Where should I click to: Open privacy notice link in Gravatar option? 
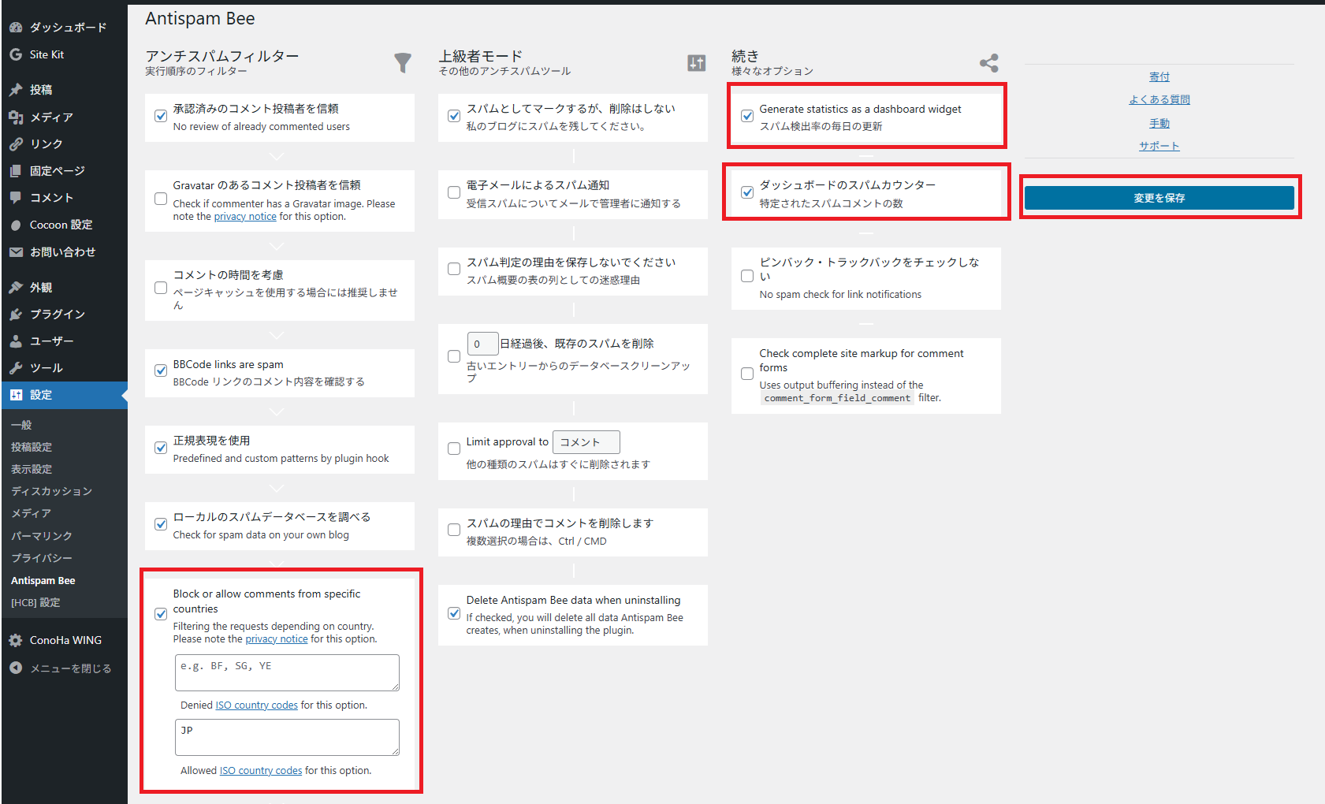pyautogui.click(x=245, y=217)
